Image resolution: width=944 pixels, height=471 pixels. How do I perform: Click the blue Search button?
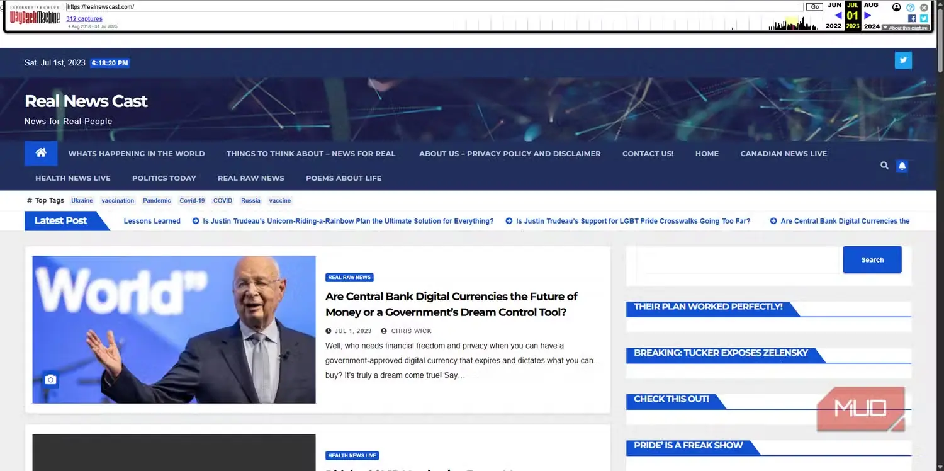872,259
